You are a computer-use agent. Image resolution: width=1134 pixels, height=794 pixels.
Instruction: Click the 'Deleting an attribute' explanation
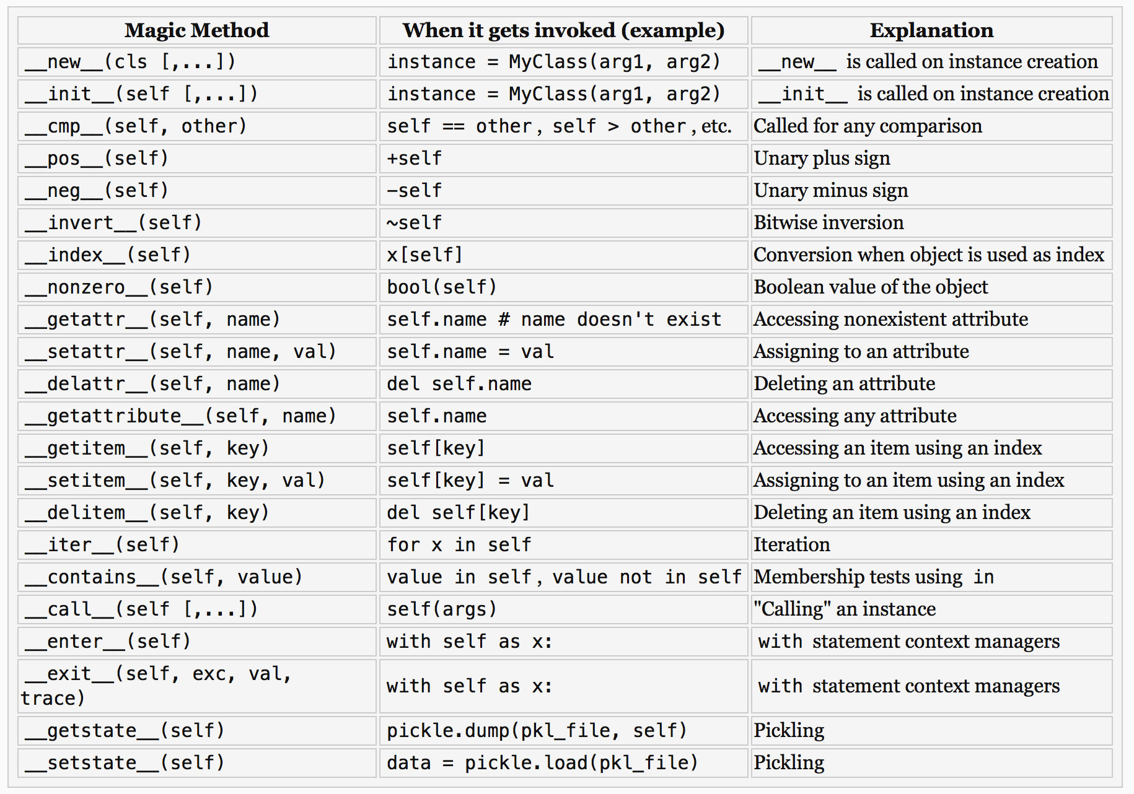pos(844,384)
